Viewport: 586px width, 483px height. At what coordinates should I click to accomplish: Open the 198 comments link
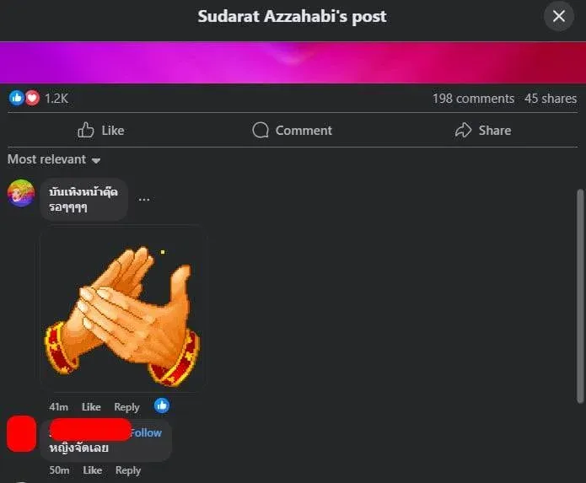pos(473,99)
